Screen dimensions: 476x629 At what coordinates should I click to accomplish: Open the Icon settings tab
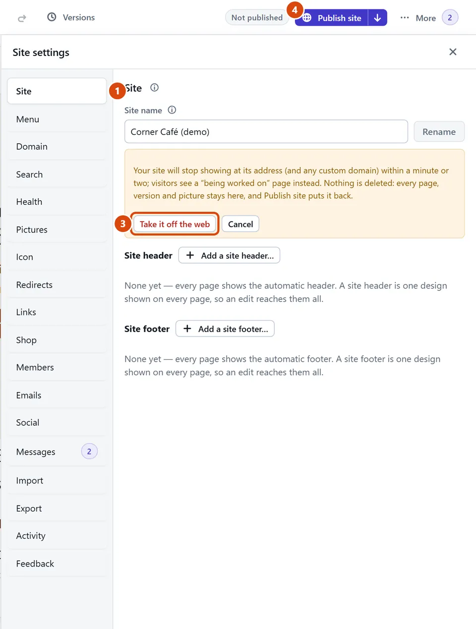(57, 257)
